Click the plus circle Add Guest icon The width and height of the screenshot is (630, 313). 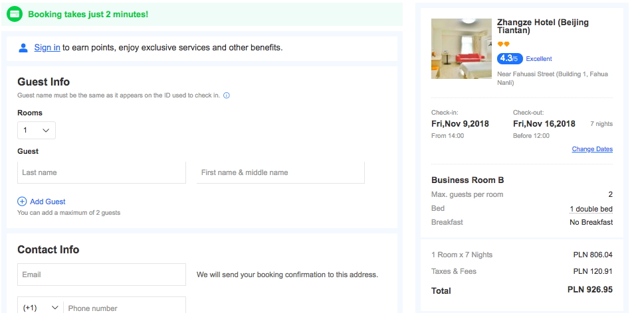pos(22,202)
